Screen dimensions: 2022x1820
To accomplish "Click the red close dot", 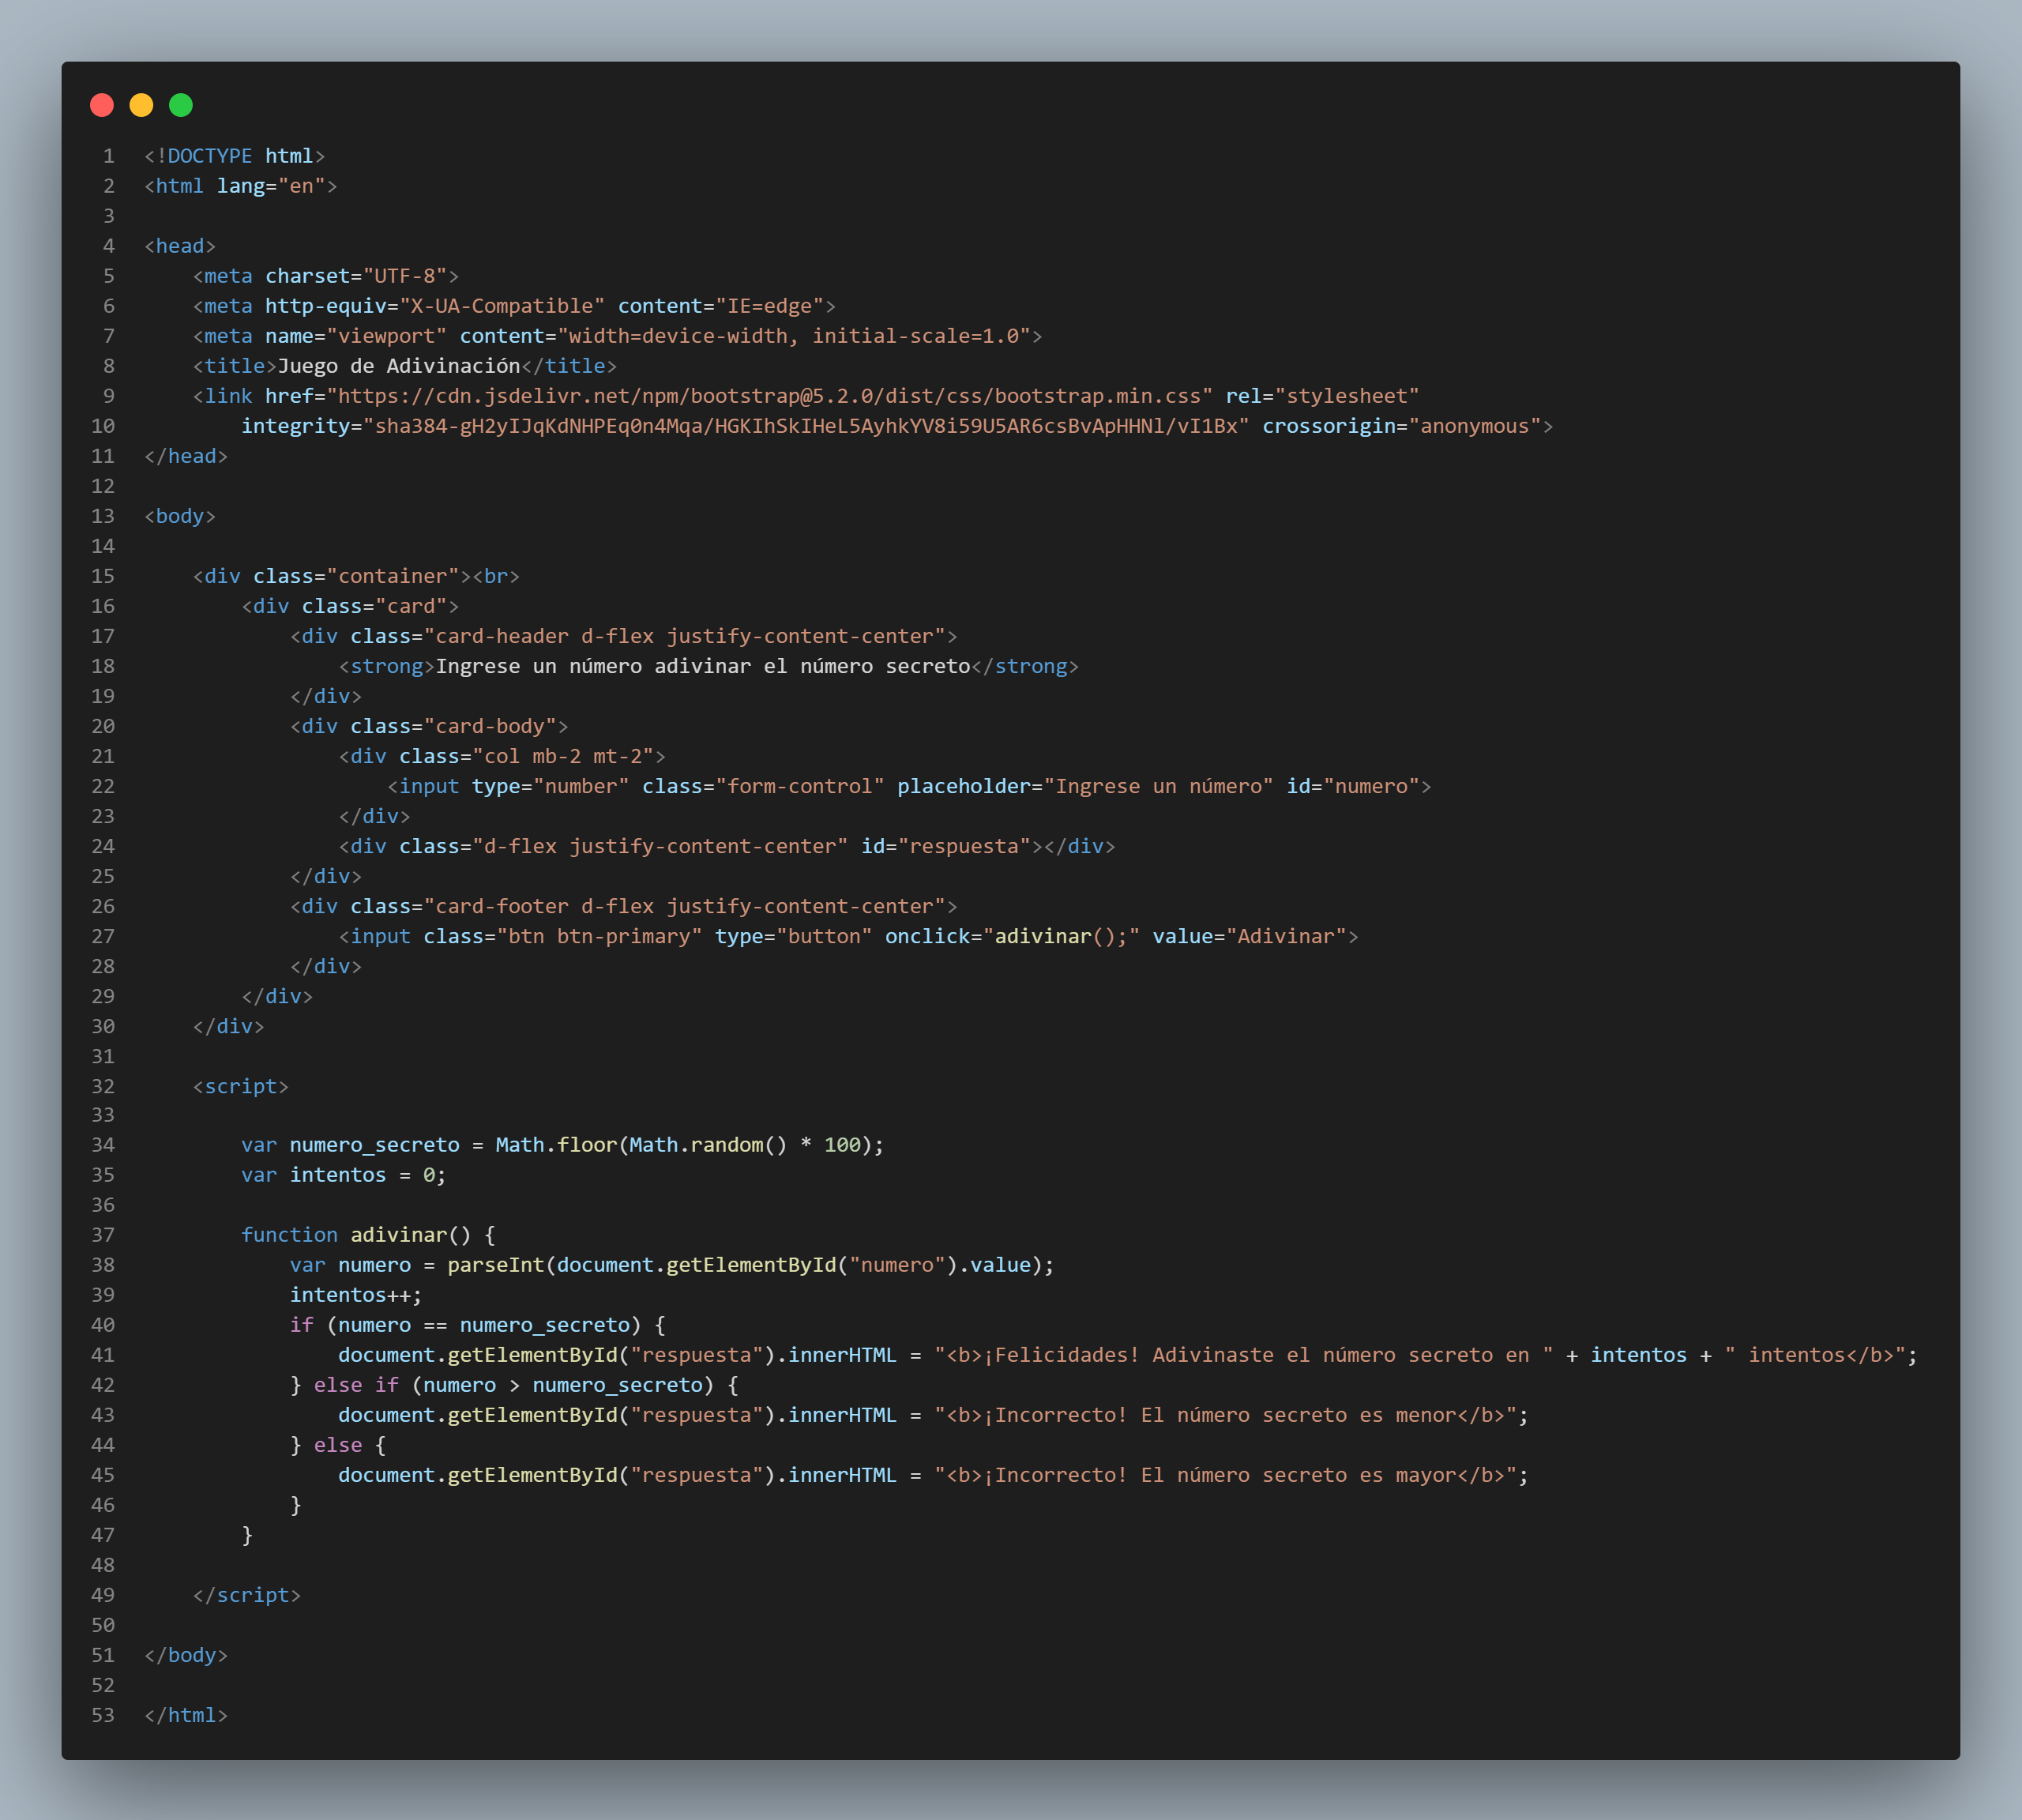I will (x=102, y=105).
